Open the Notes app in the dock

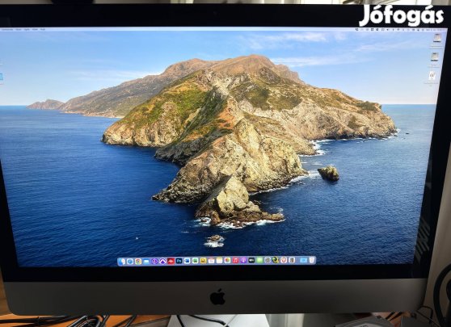tap(220, 261)
